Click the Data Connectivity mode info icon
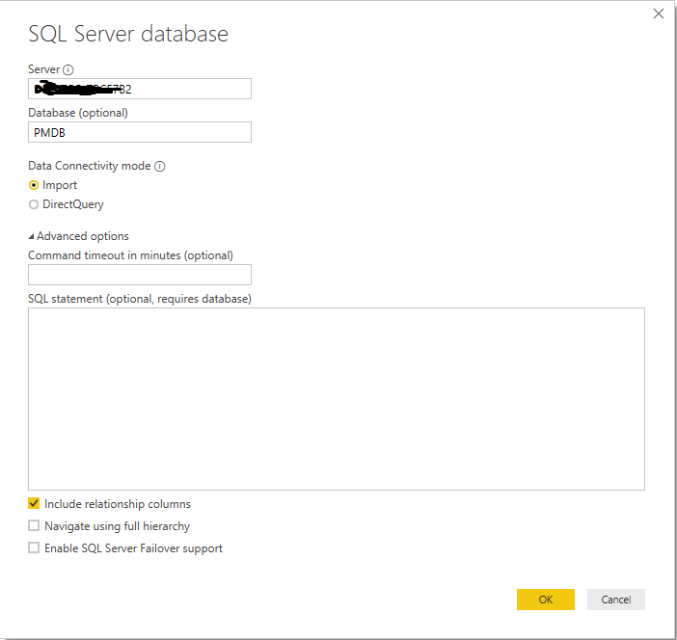Screen dimensions: 677x640 click(x=160, y=166)
